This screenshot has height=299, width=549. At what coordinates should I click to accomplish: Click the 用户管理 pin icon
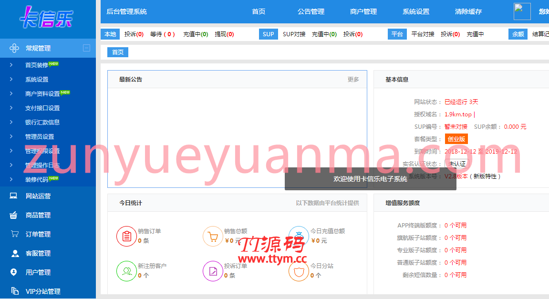pyautogui.click(x=14, y=272)
